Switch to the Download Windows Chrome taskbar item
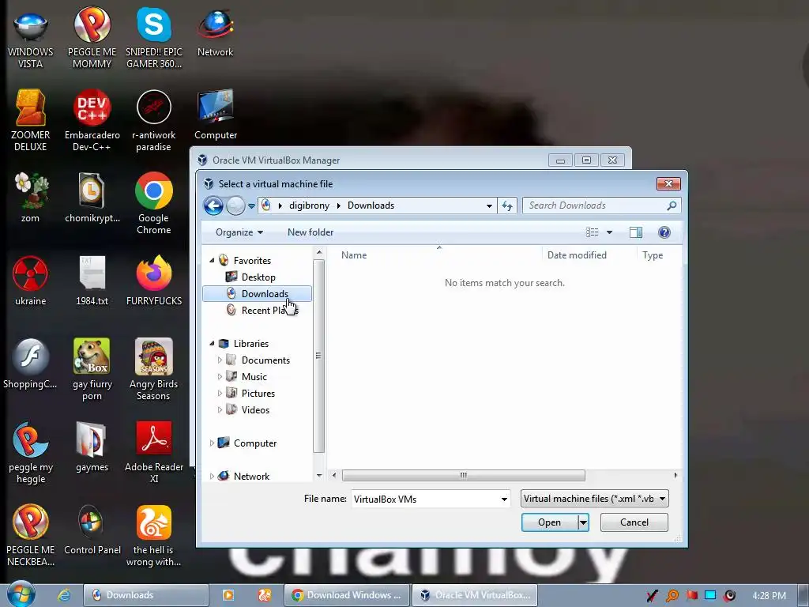 tap(347, 595)
